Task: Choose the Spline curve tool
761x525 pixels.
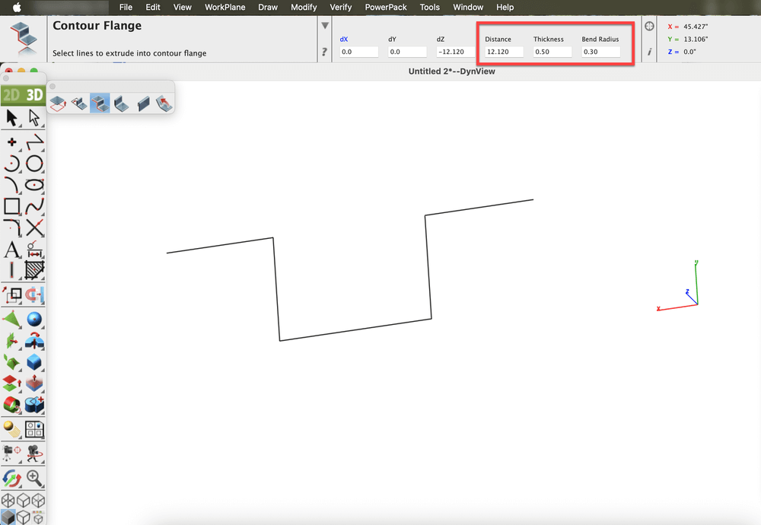Action: [x=34, y=206]
